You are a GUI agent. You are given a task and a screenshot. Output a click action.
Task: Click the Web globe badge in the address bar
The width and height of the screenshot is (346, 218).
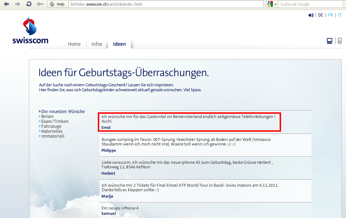[57, 4]
